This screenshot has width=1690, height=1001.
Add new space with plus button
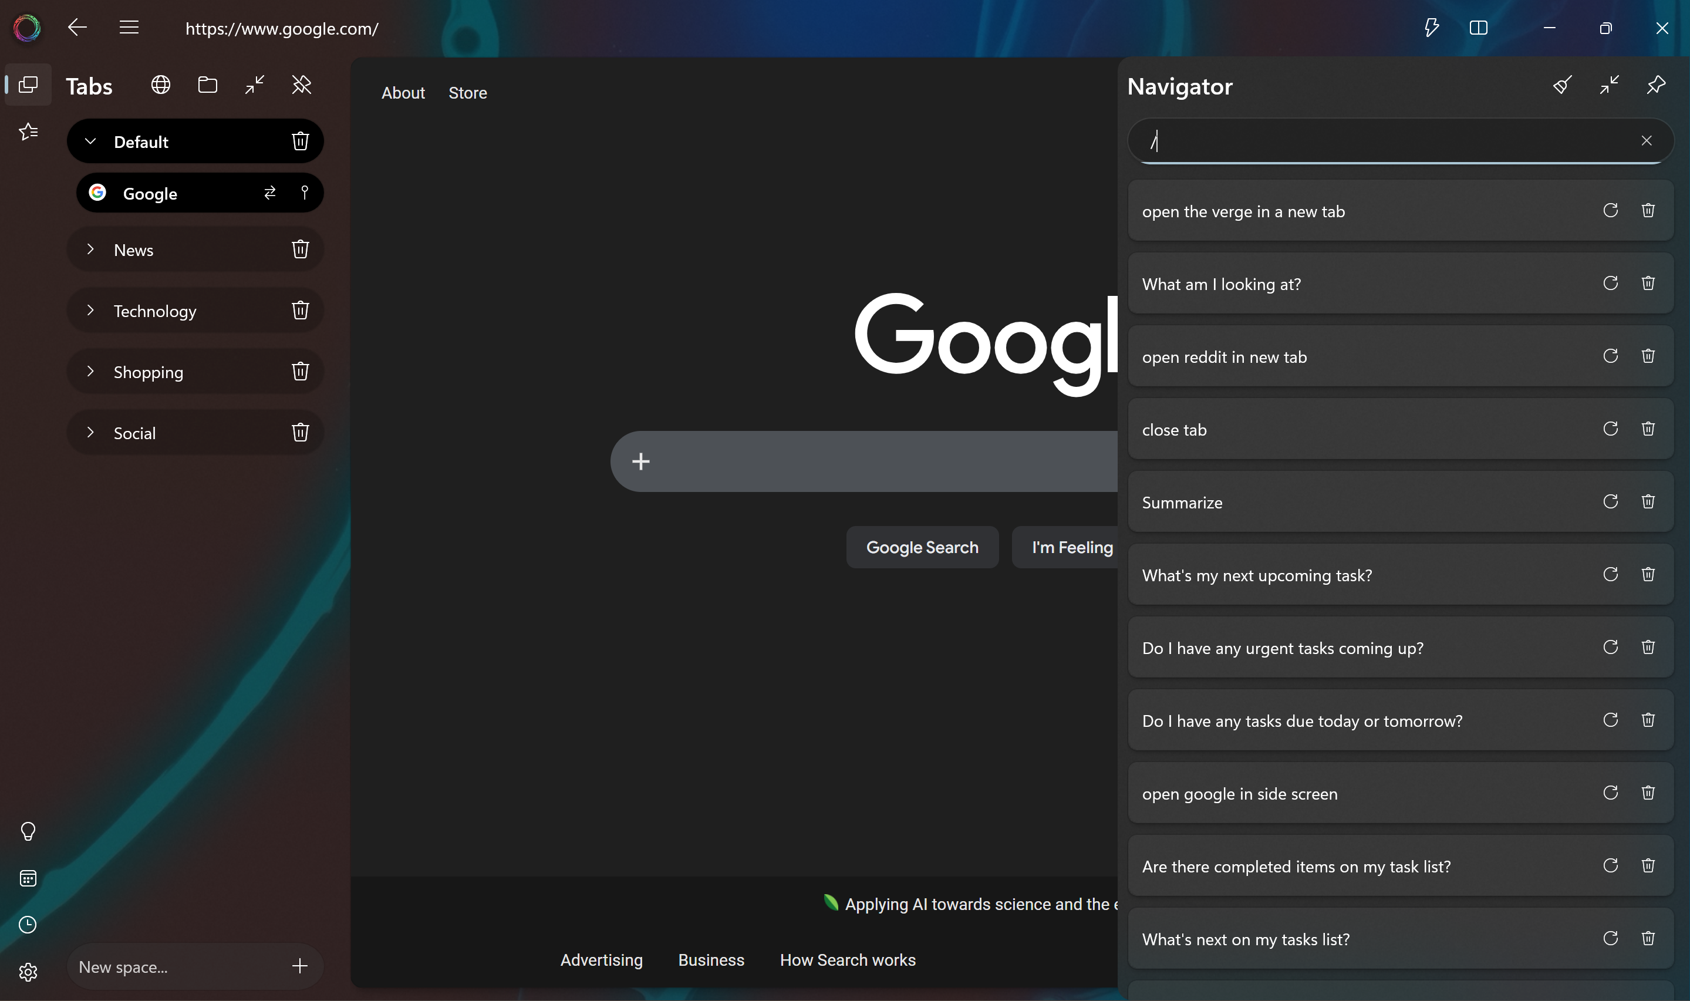click(300, 966)
